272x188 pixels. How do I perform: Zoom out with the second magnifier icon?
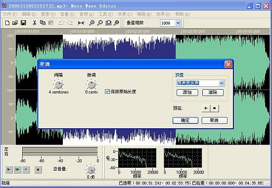100,23
